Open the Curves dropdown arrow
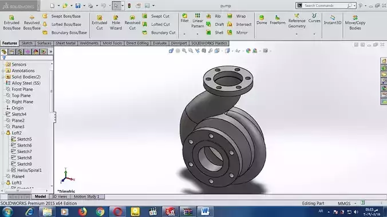387x217 pixels. (x=314, y=34)
